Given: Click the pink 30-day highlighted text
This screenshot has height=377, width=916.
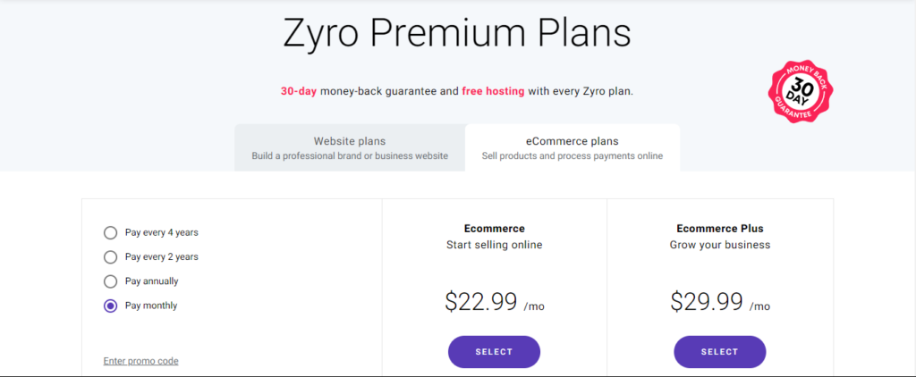Looking at the screenshot, I should coord(299,92).
